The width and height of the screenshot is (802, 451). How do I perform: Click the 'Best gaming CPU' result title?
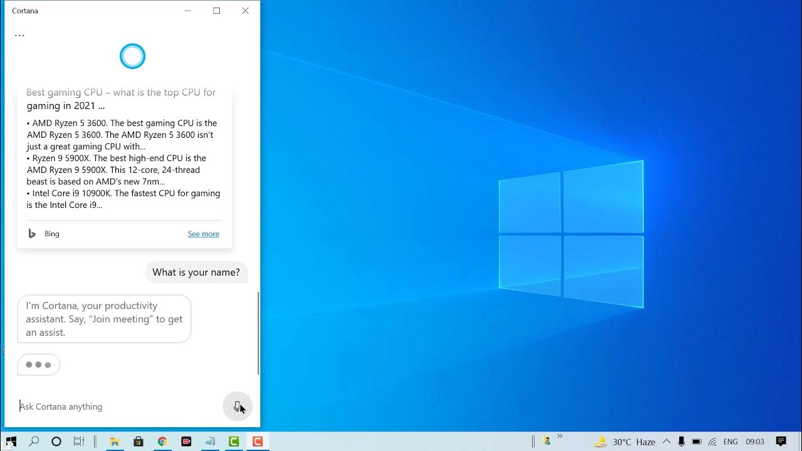coord(121,99)
